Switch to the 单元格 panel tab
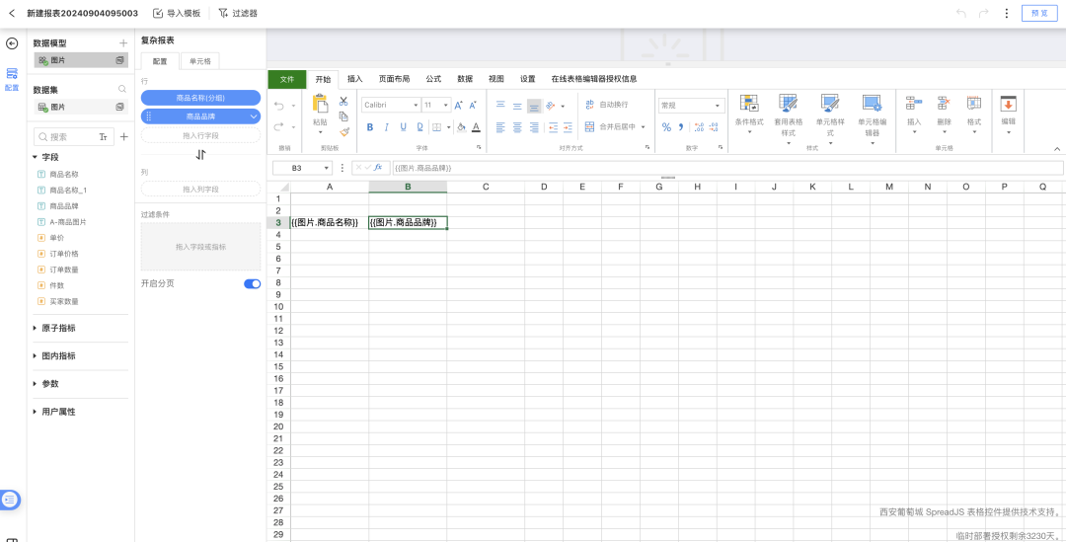The image size is (1066, 542). [x=199, y=61]
